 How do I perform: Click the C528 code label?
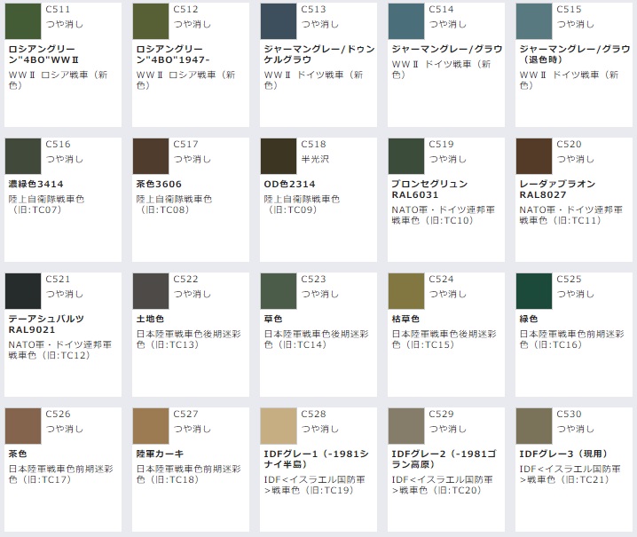tap(313, 415)
